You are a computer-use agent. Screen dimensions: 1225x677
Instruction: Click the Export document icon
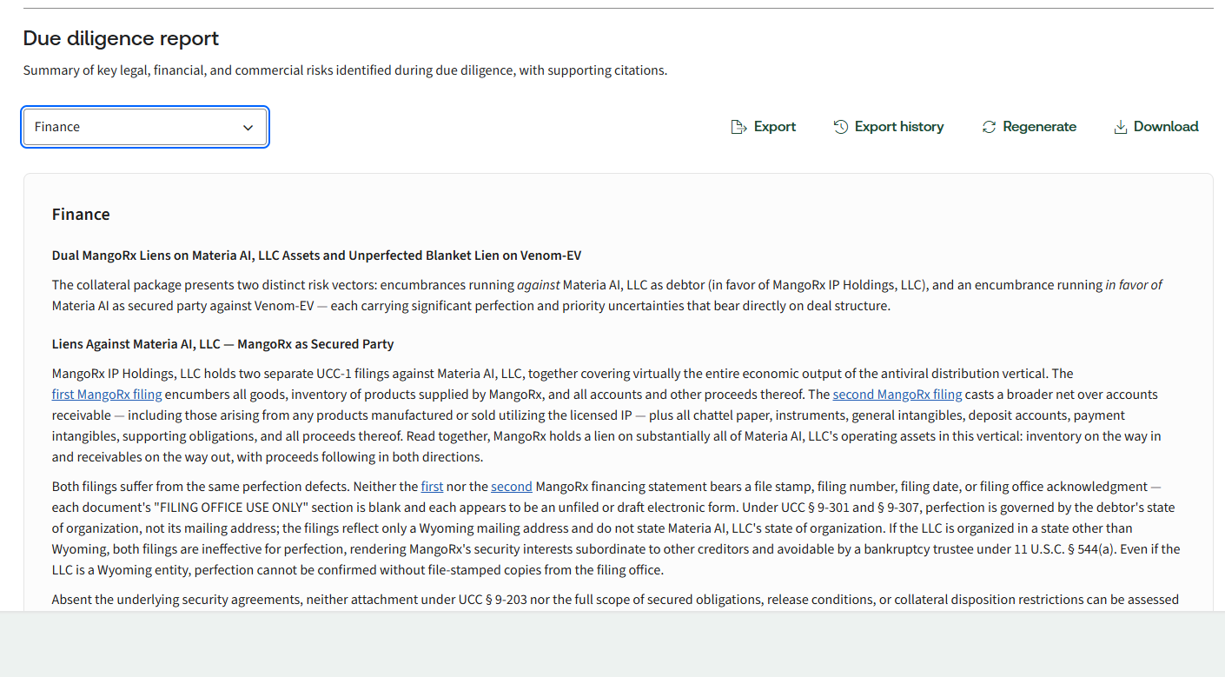(738, 127)
